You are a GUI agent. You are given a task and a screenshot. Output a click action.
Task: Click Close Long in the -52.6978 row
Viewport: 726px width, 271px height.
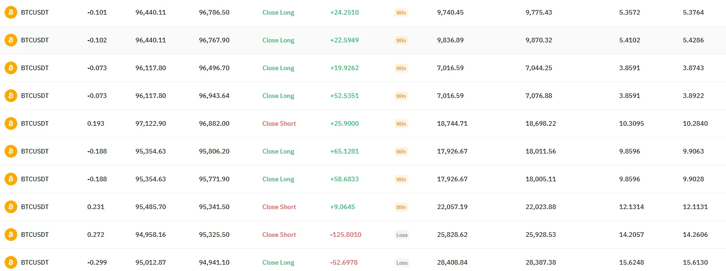tap(278, 262)
